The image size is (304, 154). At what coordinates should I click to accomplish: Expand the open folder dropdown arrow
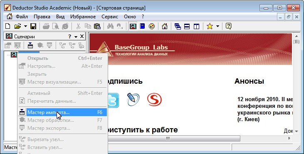tap(26, 26)
